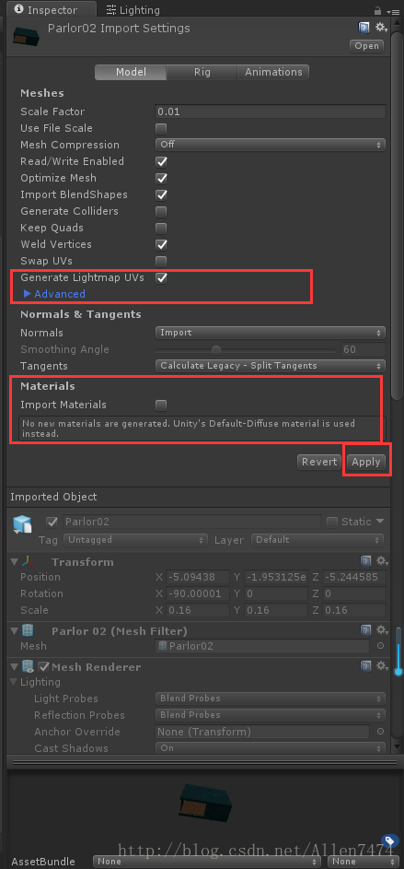Screen dimensions: 404x869
Task: Open the Normals dropdown
Action: (x=270, y=333)
